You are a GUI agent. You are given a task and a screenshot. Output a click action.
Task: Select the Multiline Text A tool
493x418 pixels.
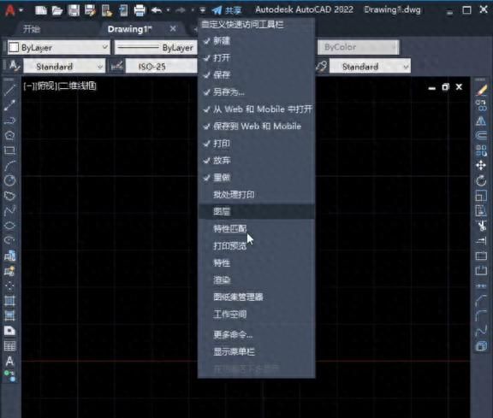[x=9, y=362]
